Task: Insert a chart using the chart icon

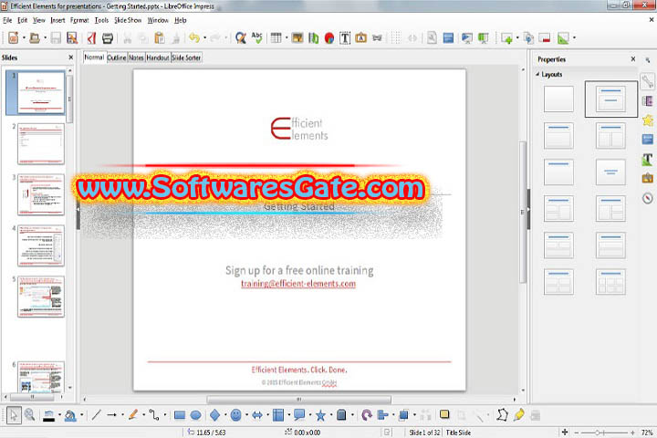Action: 329,38
